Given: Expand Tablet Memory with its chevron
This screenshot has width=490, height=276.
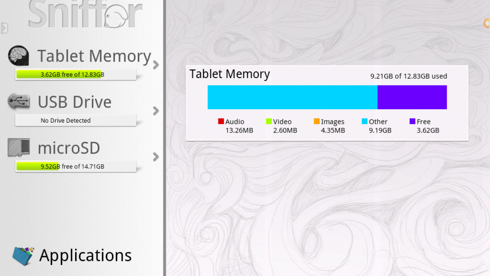Looking at the screenshot, I should pyautogui.click(x=156, y=65).
